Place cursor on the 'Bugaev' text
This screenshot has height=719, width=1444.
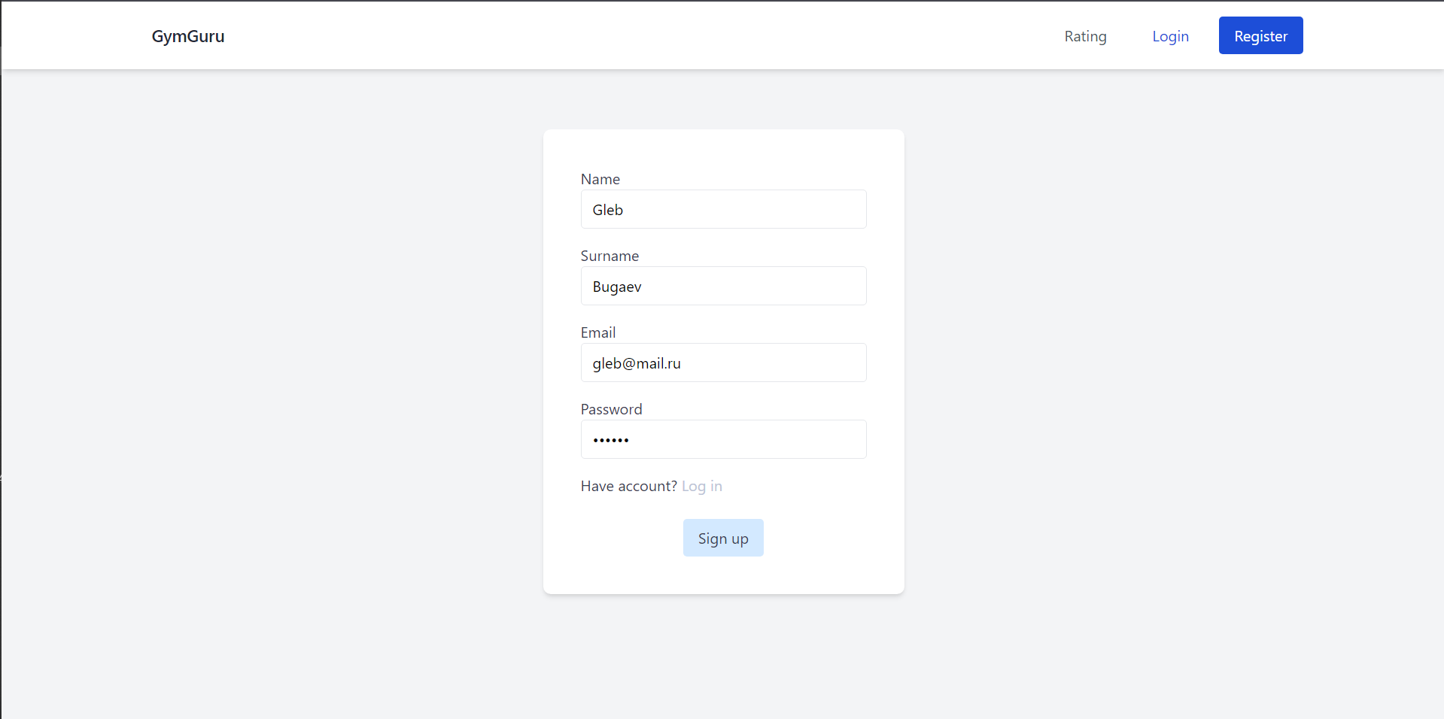point(617,287)
